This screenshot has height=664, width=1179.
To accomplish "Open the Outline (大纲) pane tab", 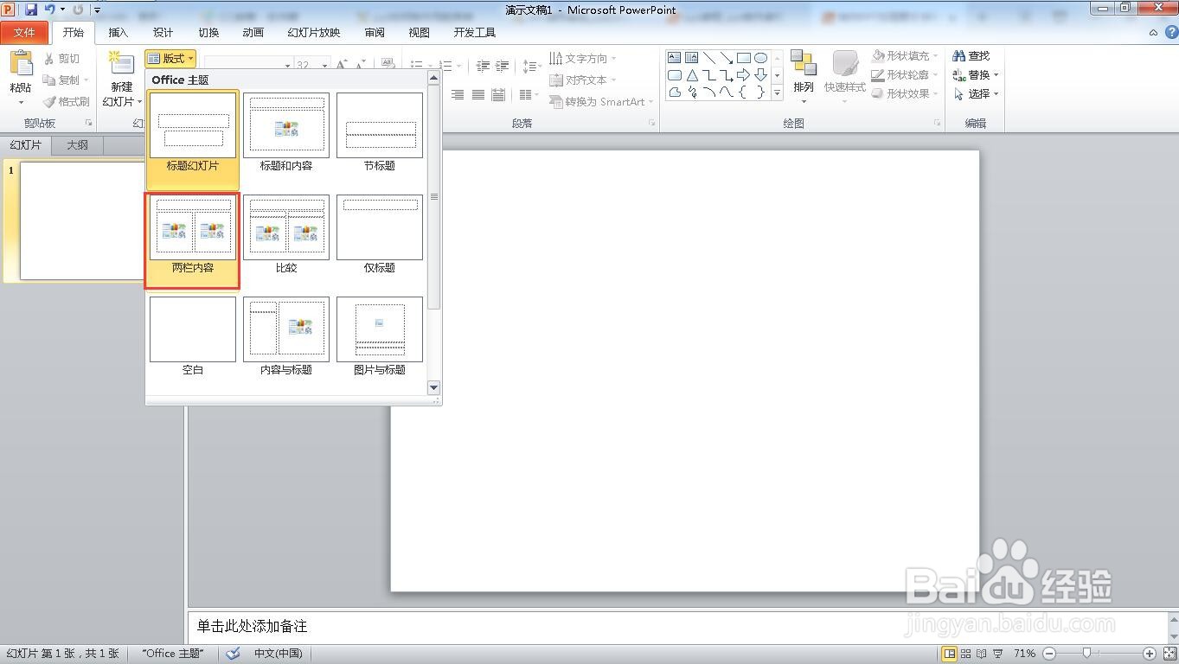I will pyautogui.click(x=77, y=144).
